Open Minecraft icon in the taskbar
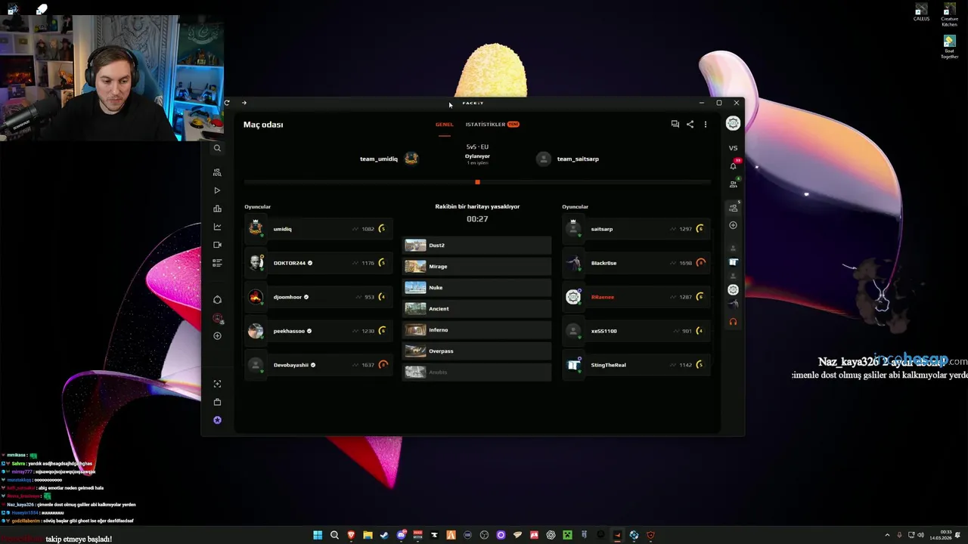 567,535
